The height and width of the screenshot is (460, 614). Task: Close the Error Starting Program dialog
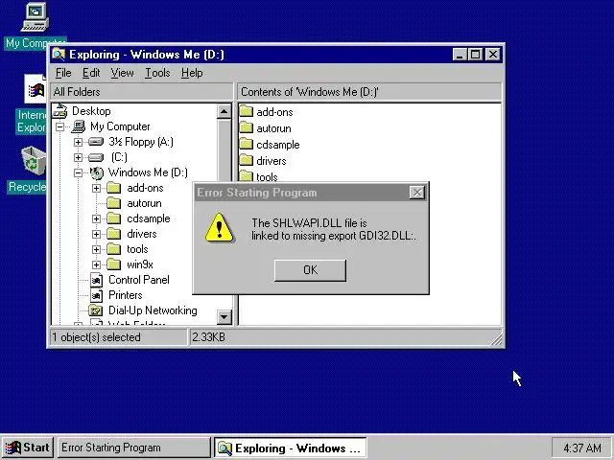click(417, 193)
